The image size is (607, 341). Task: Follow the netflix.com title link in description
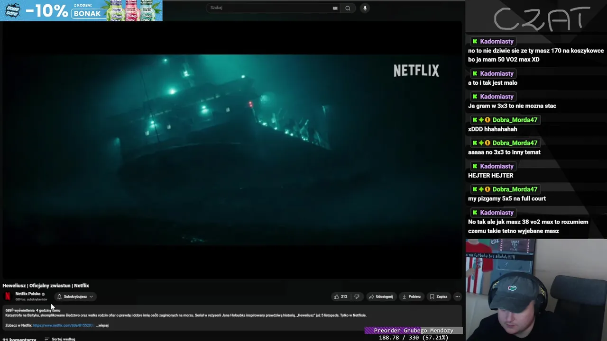click(64, 325)
